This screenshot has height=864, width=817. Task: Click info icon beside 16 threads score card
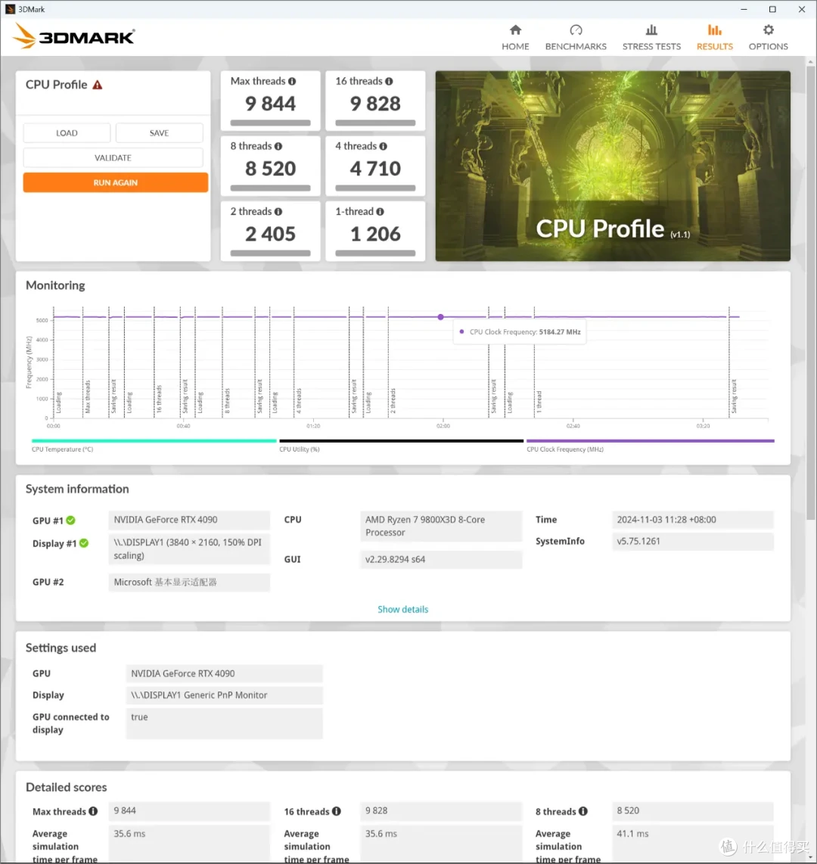pos(389,82)
